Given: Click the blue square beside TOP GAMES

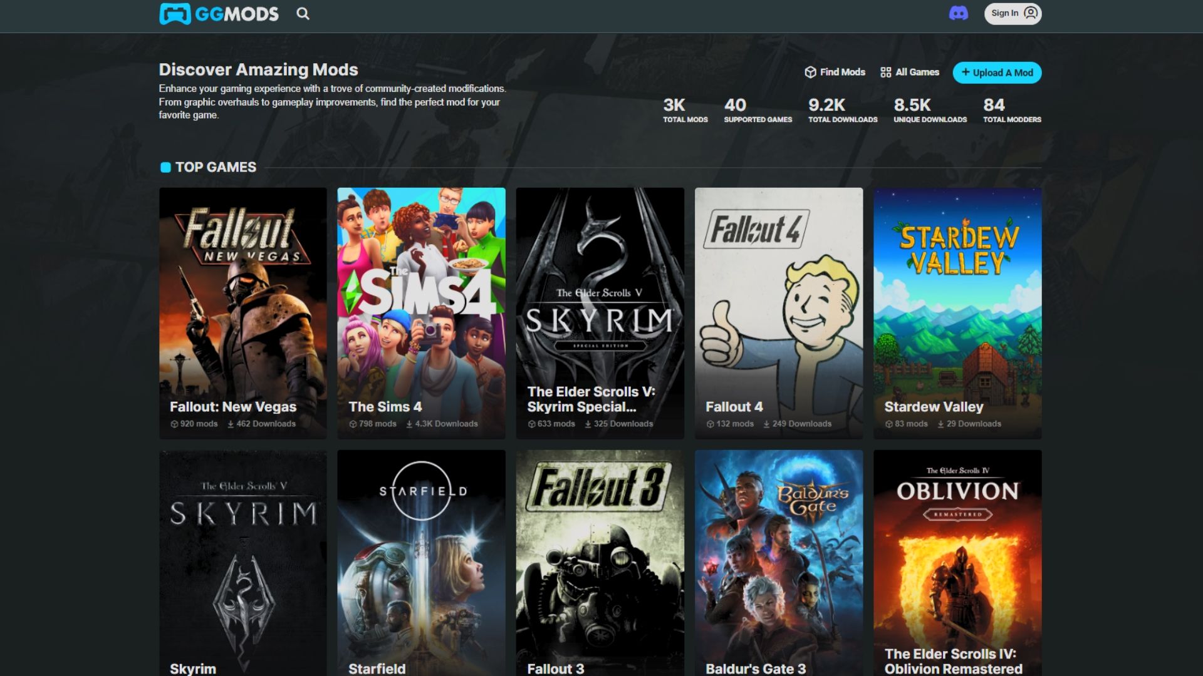Looking at the screenshot, I should tap(165, 167).
